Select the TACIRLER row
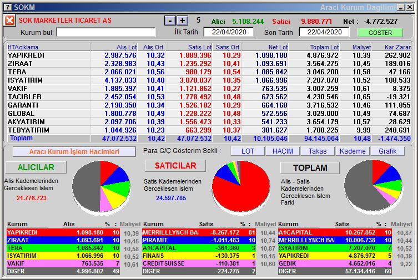This screenshot has width=418, height=280. tap(209, 97)
